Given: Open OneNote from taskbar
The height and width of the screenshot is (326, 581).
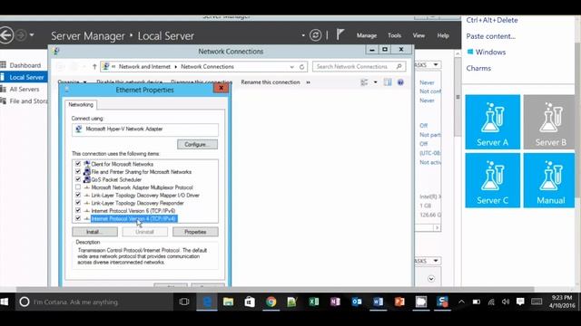Looking at the screenshot, I should [x=335, y=302].
